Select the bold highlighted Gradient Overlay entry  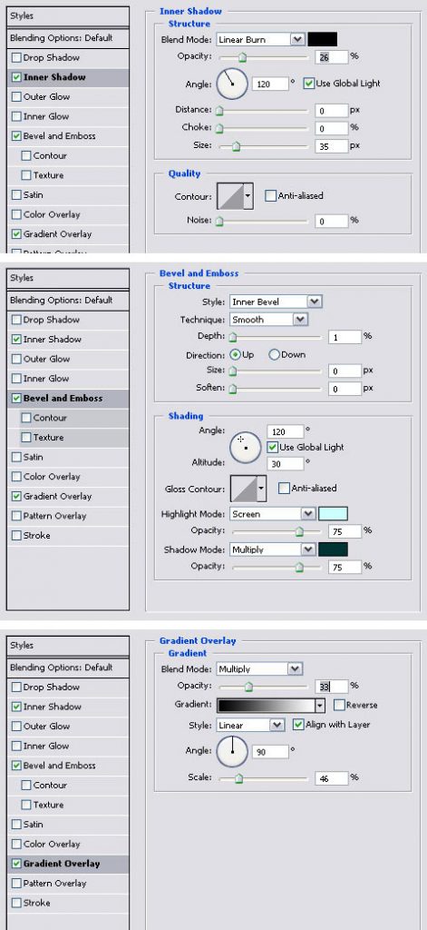pos(68,864)
